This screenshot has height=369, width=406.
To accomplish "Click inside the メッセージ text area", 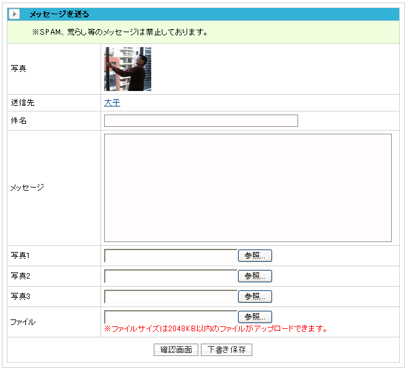I will click(x=248, y=188).
